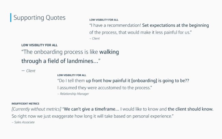Click the bold word 'walking'
The height and width of the screenshot is (139, 222).
coord(109,52)
